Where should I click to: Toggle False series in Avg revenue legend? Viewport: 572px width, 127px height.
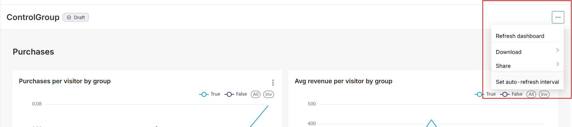[511, 94]
